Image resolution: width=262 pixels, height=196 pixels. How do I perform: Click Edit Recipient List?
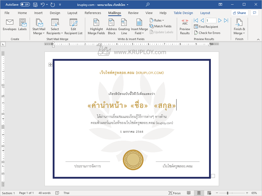click(73, 27)
